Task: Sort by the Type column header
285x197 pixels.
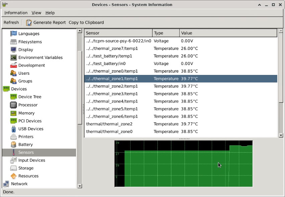Action: [166, 33]
